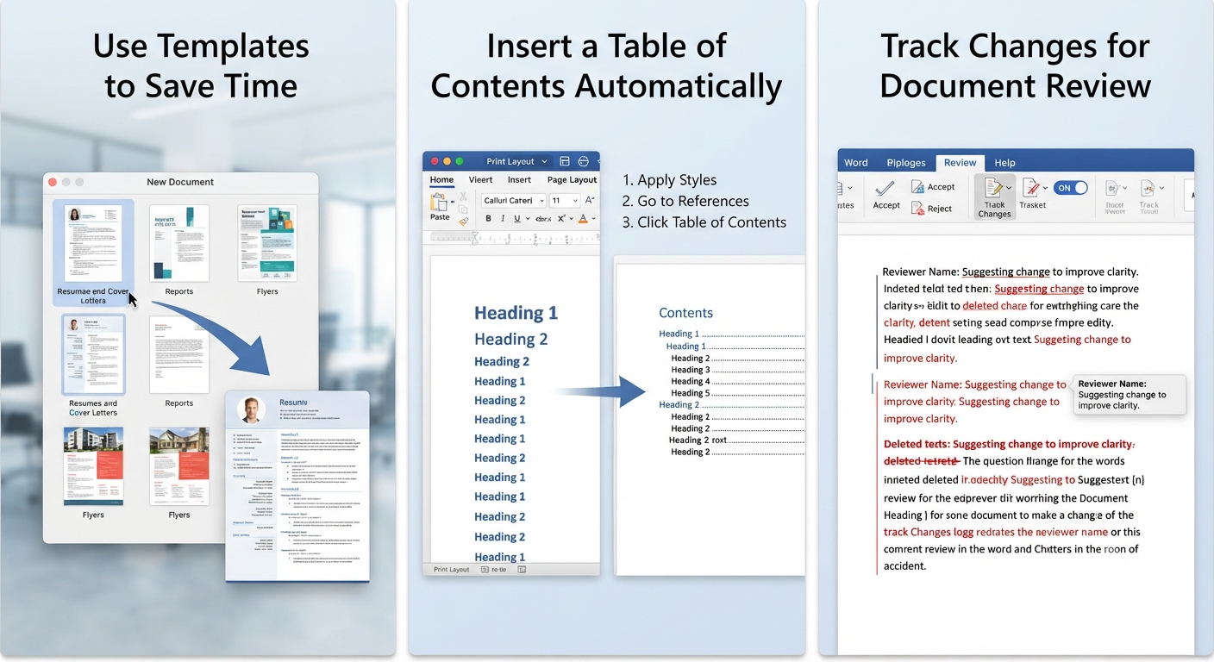Click the 'Heading 2 roxt' contents entry
The width and height of the screenshot is (1214, 662).
[x=698, y=440]
